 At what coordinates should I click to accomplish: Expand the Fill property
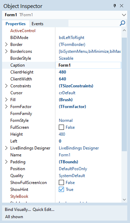(x=6, y=100)
